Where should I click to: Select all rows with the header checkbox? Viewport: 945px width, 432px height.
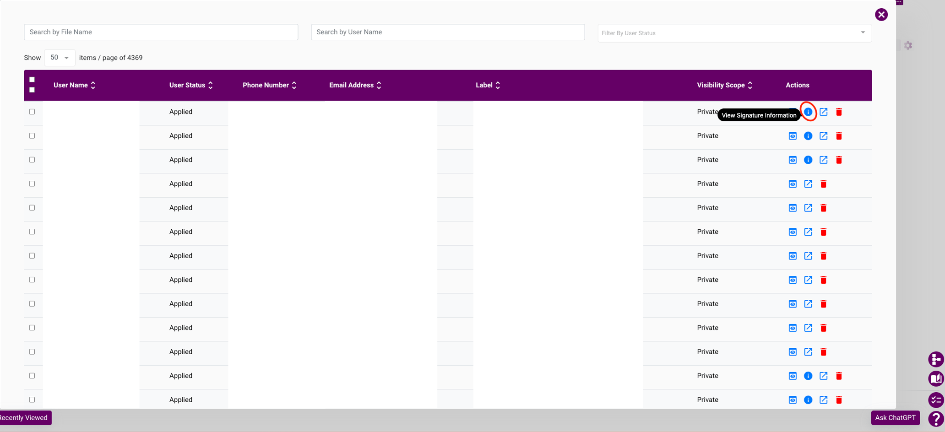pos(32,80)
